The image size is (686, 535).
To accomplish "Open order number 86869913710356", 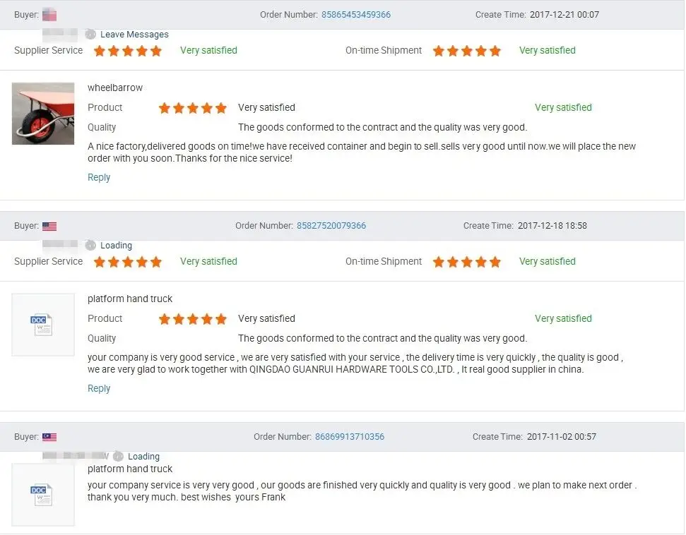I will pos(350,437).
